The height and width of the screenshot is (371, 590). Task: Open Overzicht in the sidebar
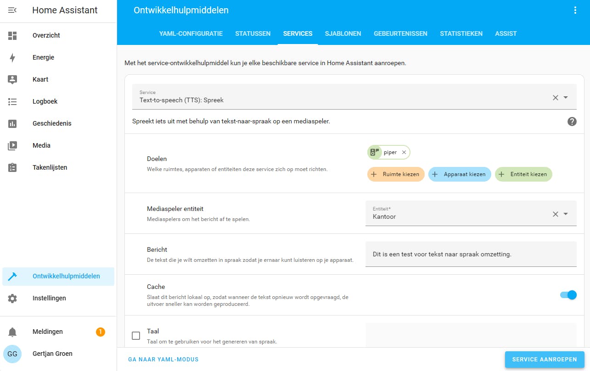pyautogui.click(x=59, y=35)
